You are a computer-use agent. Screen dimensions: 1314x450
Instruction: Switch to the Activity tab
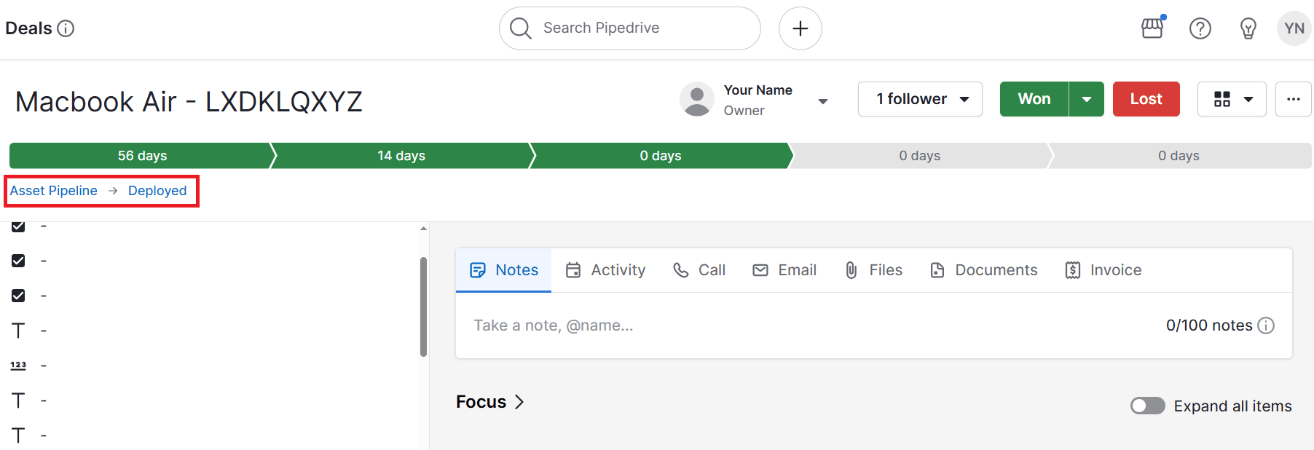(x=617, y=269)
